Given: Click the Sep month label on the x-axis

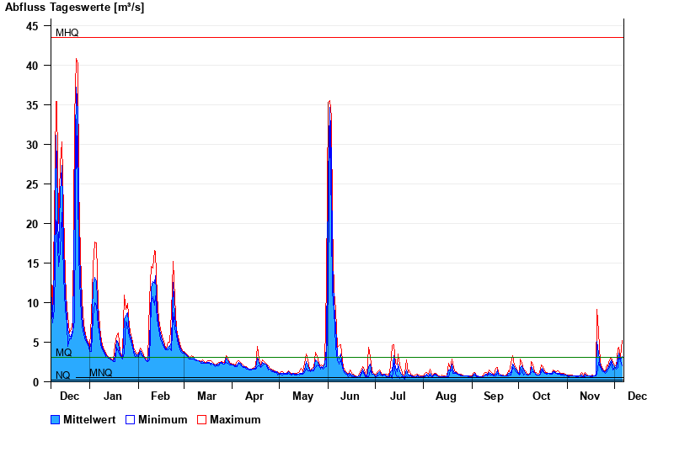Looking at the screenshot, I should (494, 396).
